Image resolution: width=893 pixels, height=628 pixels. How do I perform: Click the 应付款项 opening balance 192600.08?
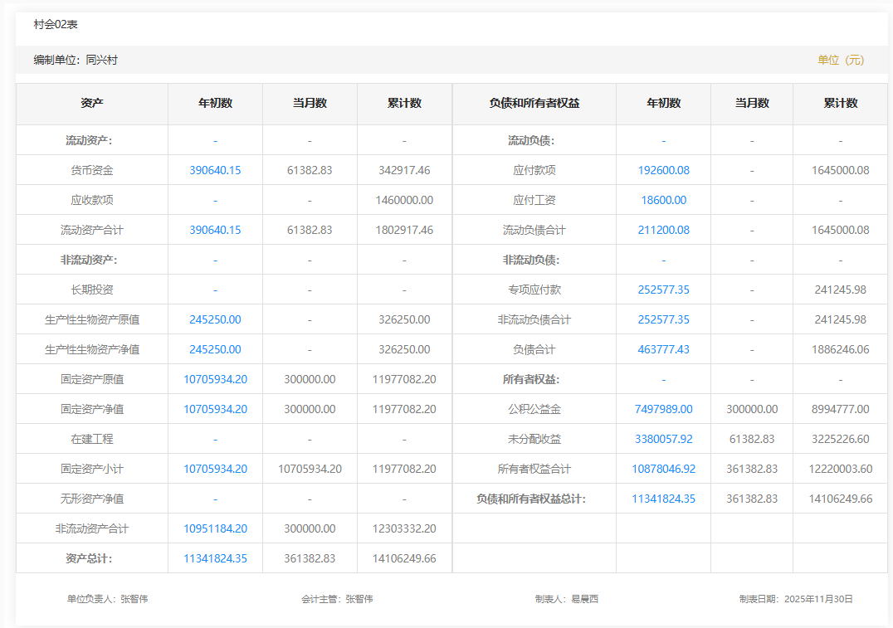coord(663,170)
